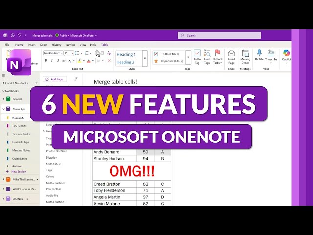Switch to the Draw tab

coord(44,45)
